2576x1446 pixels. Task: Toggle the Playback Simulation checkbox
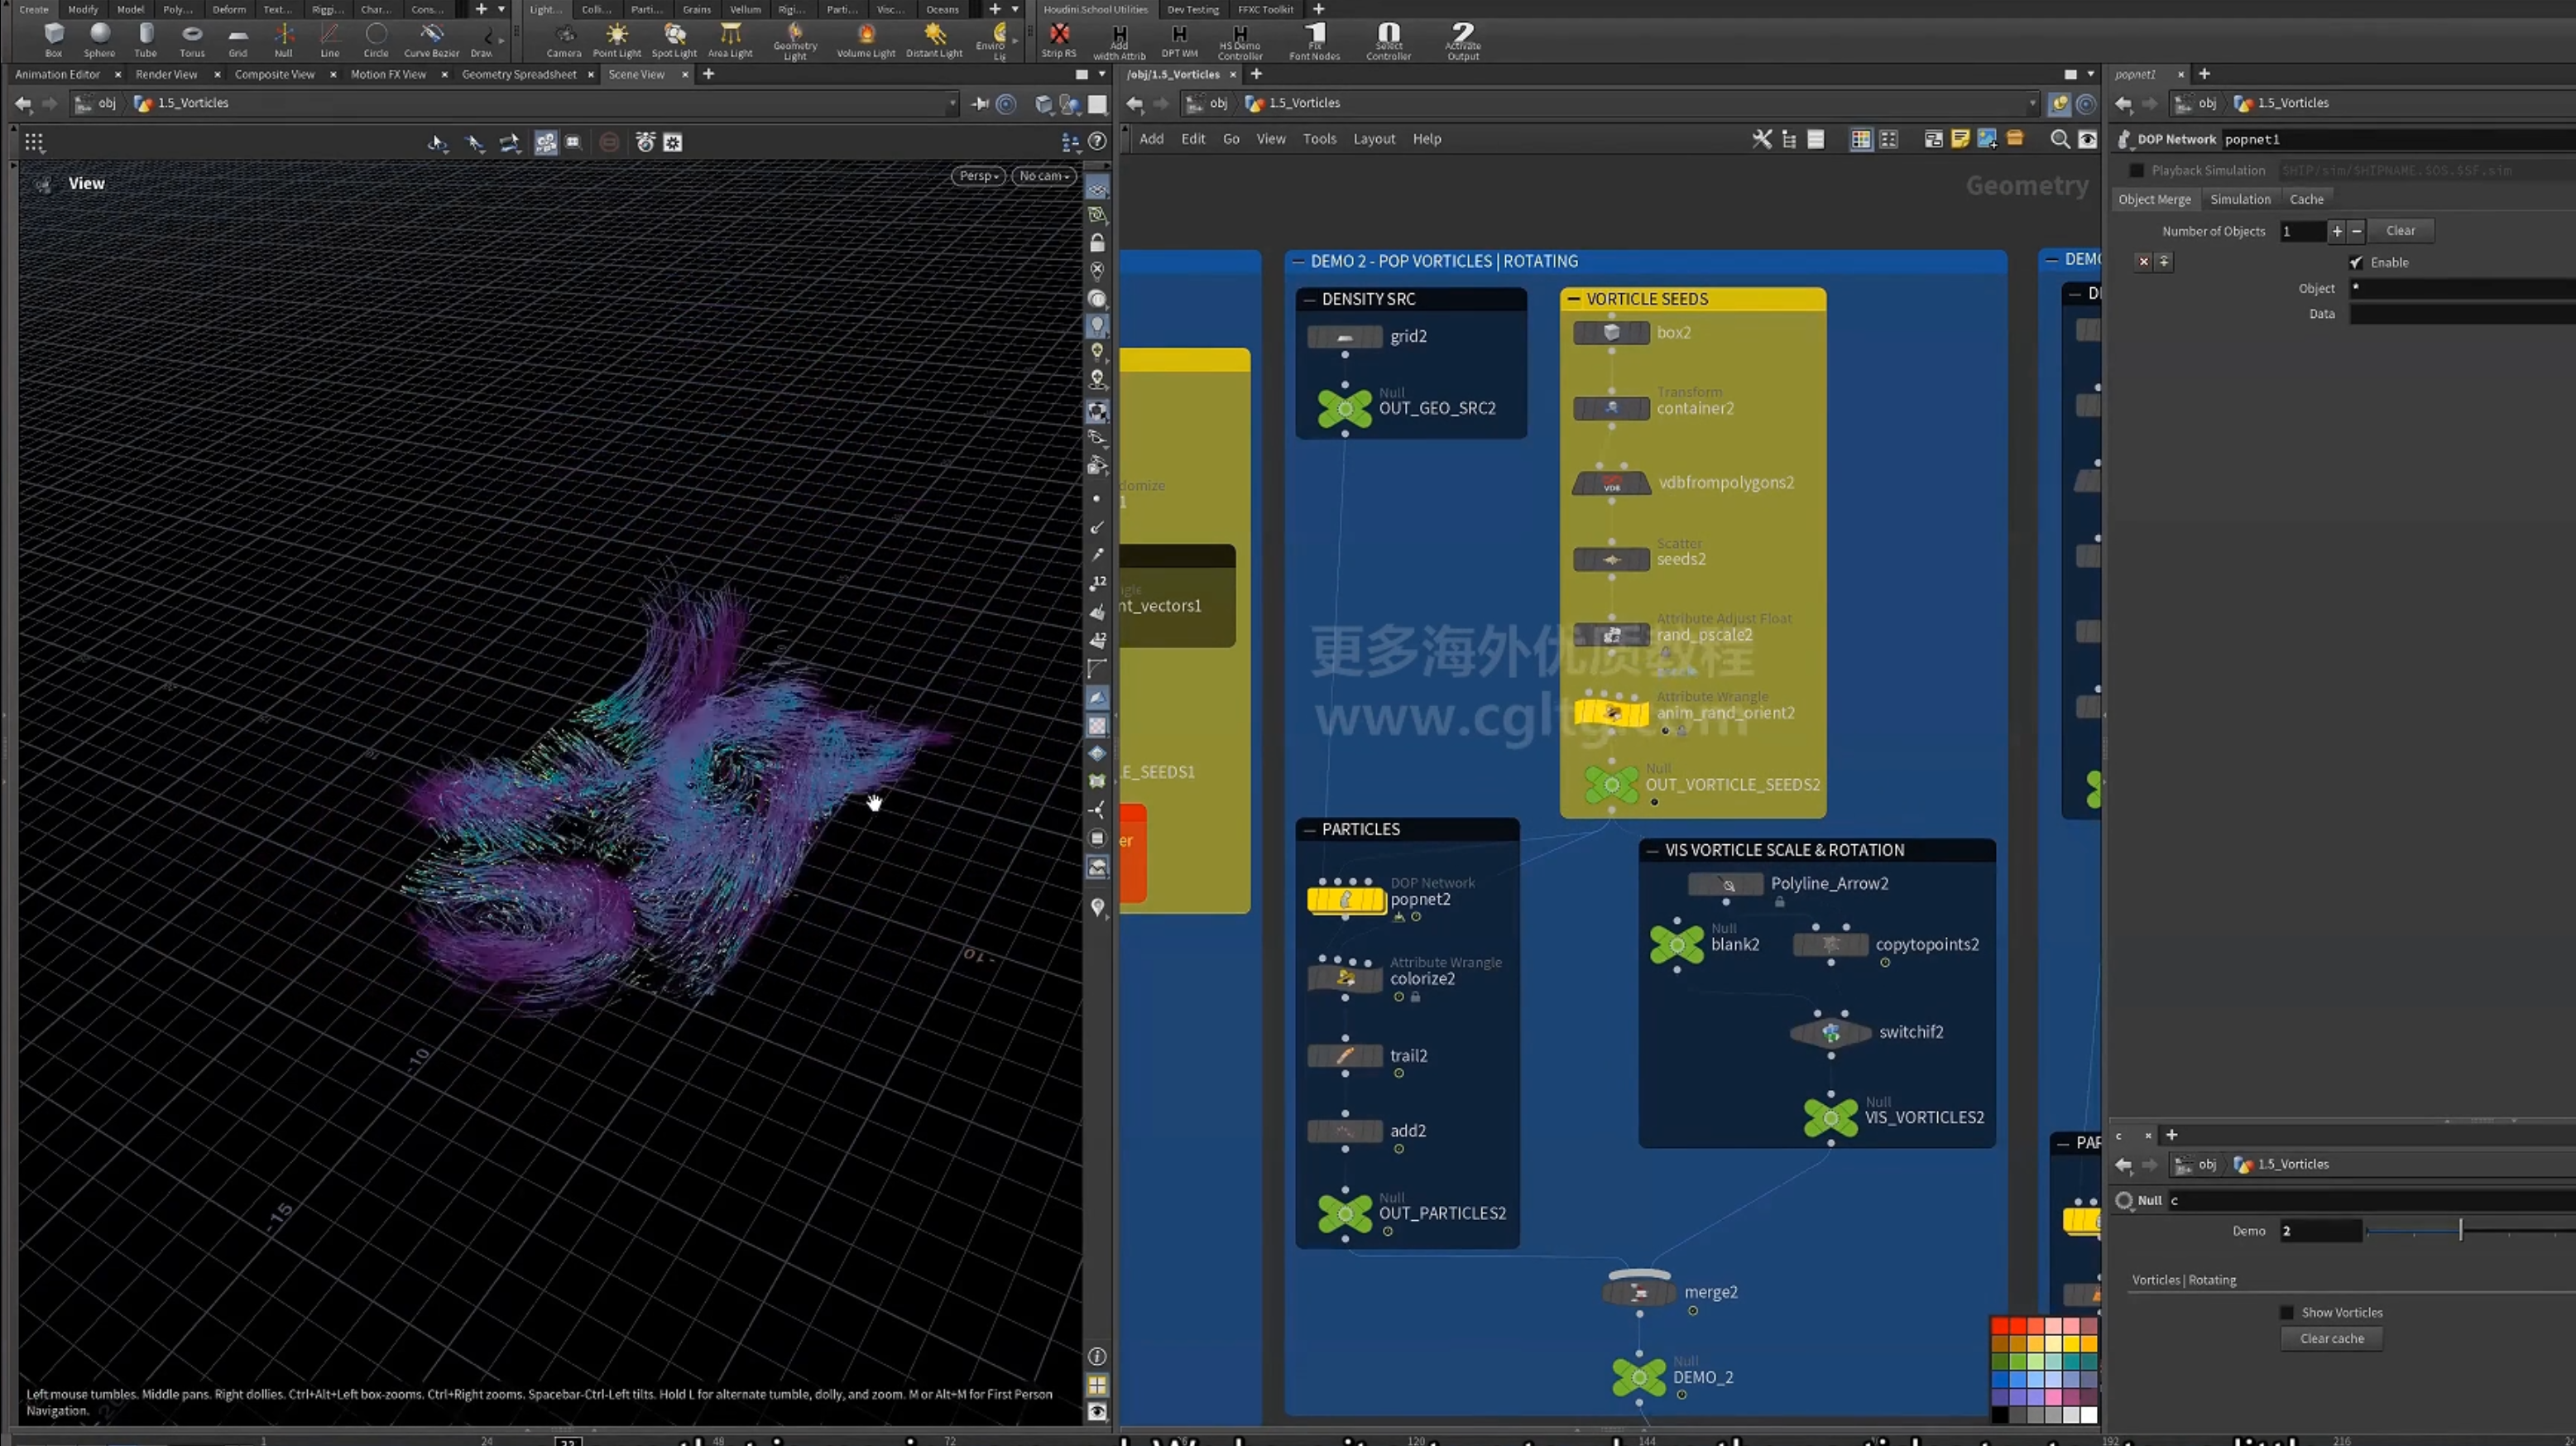point(2137,170)
